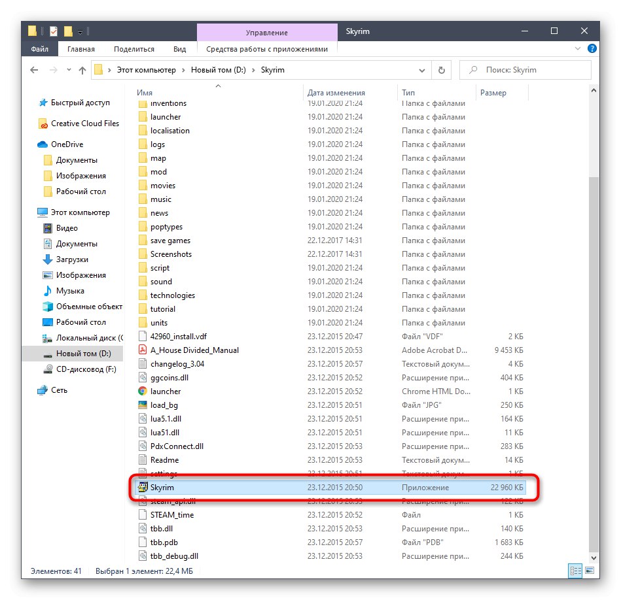Screen dimensions: 621x600
Task: Open the Файл menu
Action: [39, 48]
